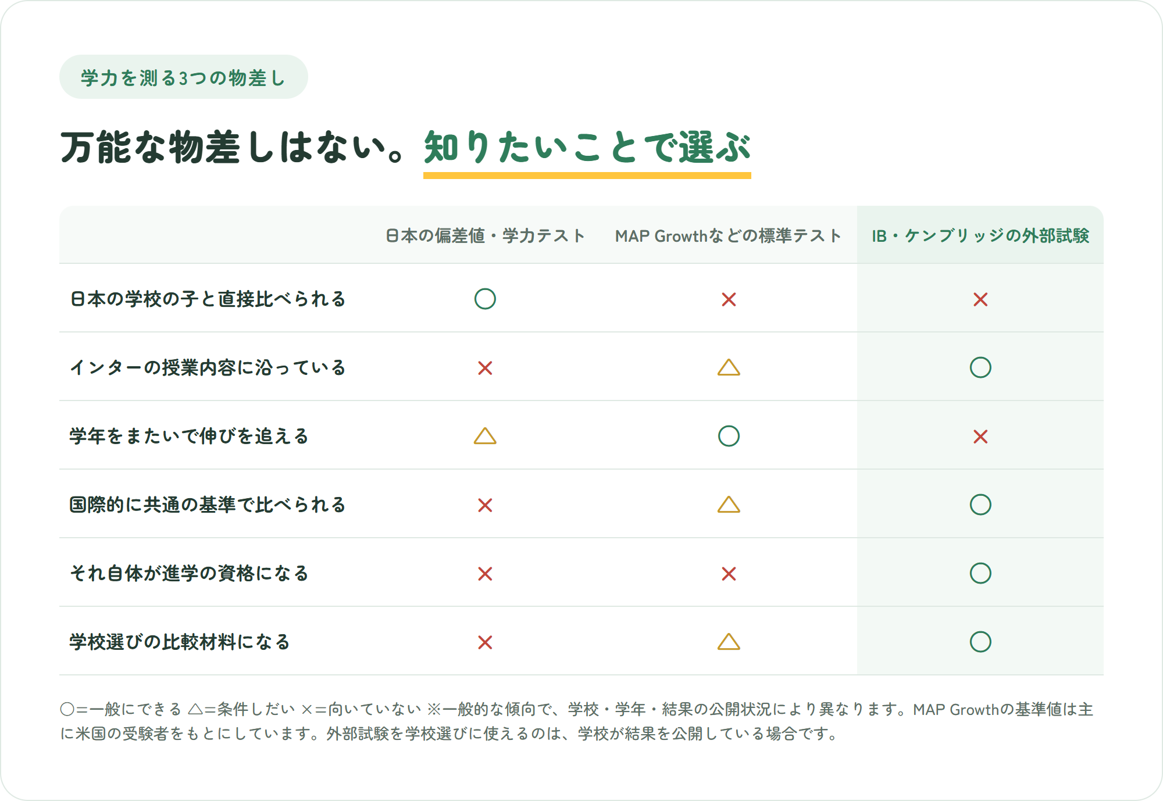Click the row label 日本の学校の子と直接比べられる
Image resolution: width=1163 pixels, height=801 pixels.
[x=208, y=299]
